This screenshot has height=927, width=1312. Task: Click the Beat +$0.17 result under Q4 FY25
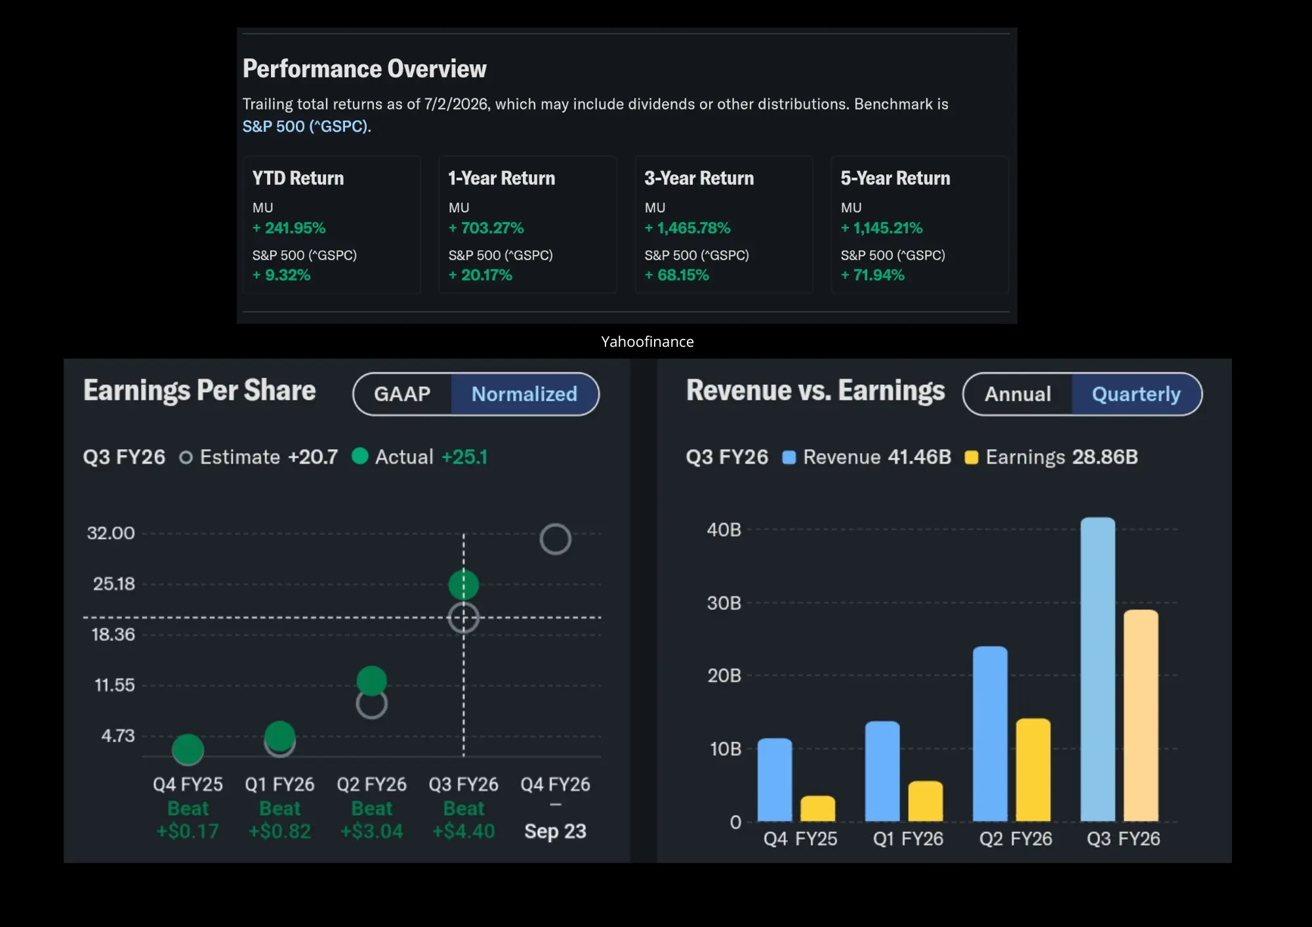pyautogui.click(x=188, y=820)
